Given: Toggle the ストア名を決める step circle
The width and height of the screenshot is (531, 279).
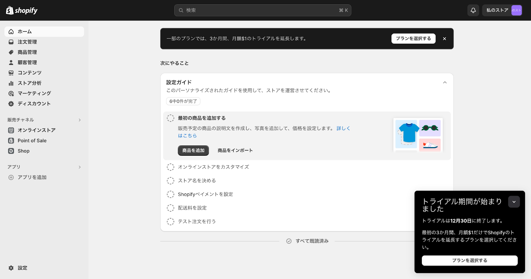Looking at the screenshot, I should coord(170,181).
